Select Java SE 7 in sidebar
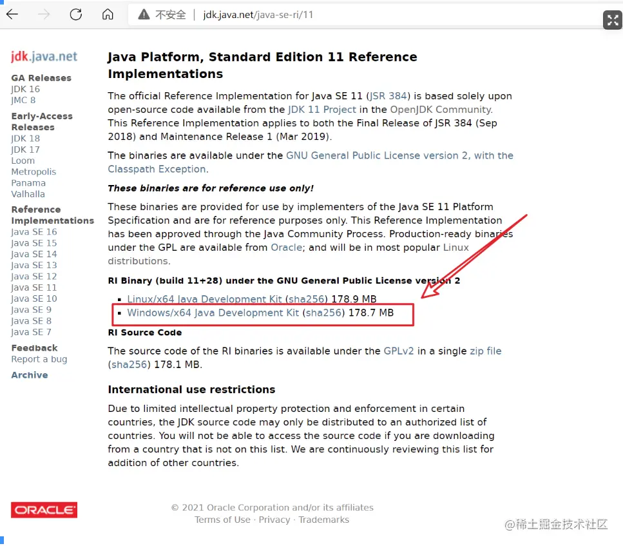623x546 pixels. click(x=32, y=332)
